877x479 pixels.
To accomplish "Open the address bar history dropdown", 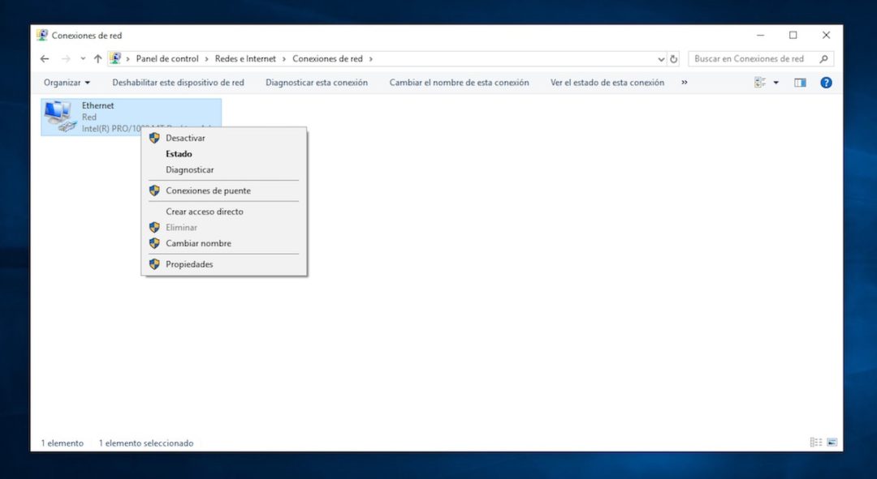I will click(x=660, y=58).
